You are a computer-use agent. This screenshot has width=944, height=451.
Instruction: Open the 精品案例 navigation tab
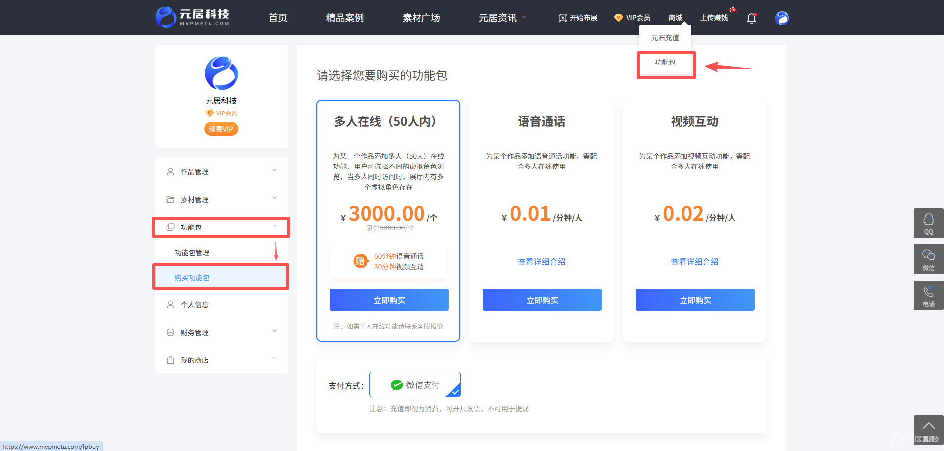345,18
